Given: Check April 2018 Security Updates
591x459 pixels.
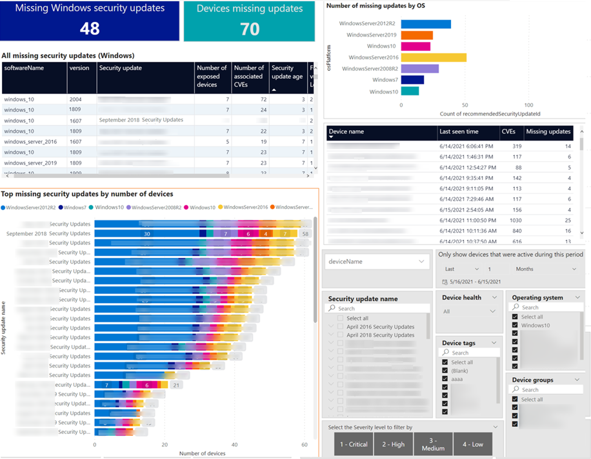Looking at the screenshot, I should (x=341, y=335).
